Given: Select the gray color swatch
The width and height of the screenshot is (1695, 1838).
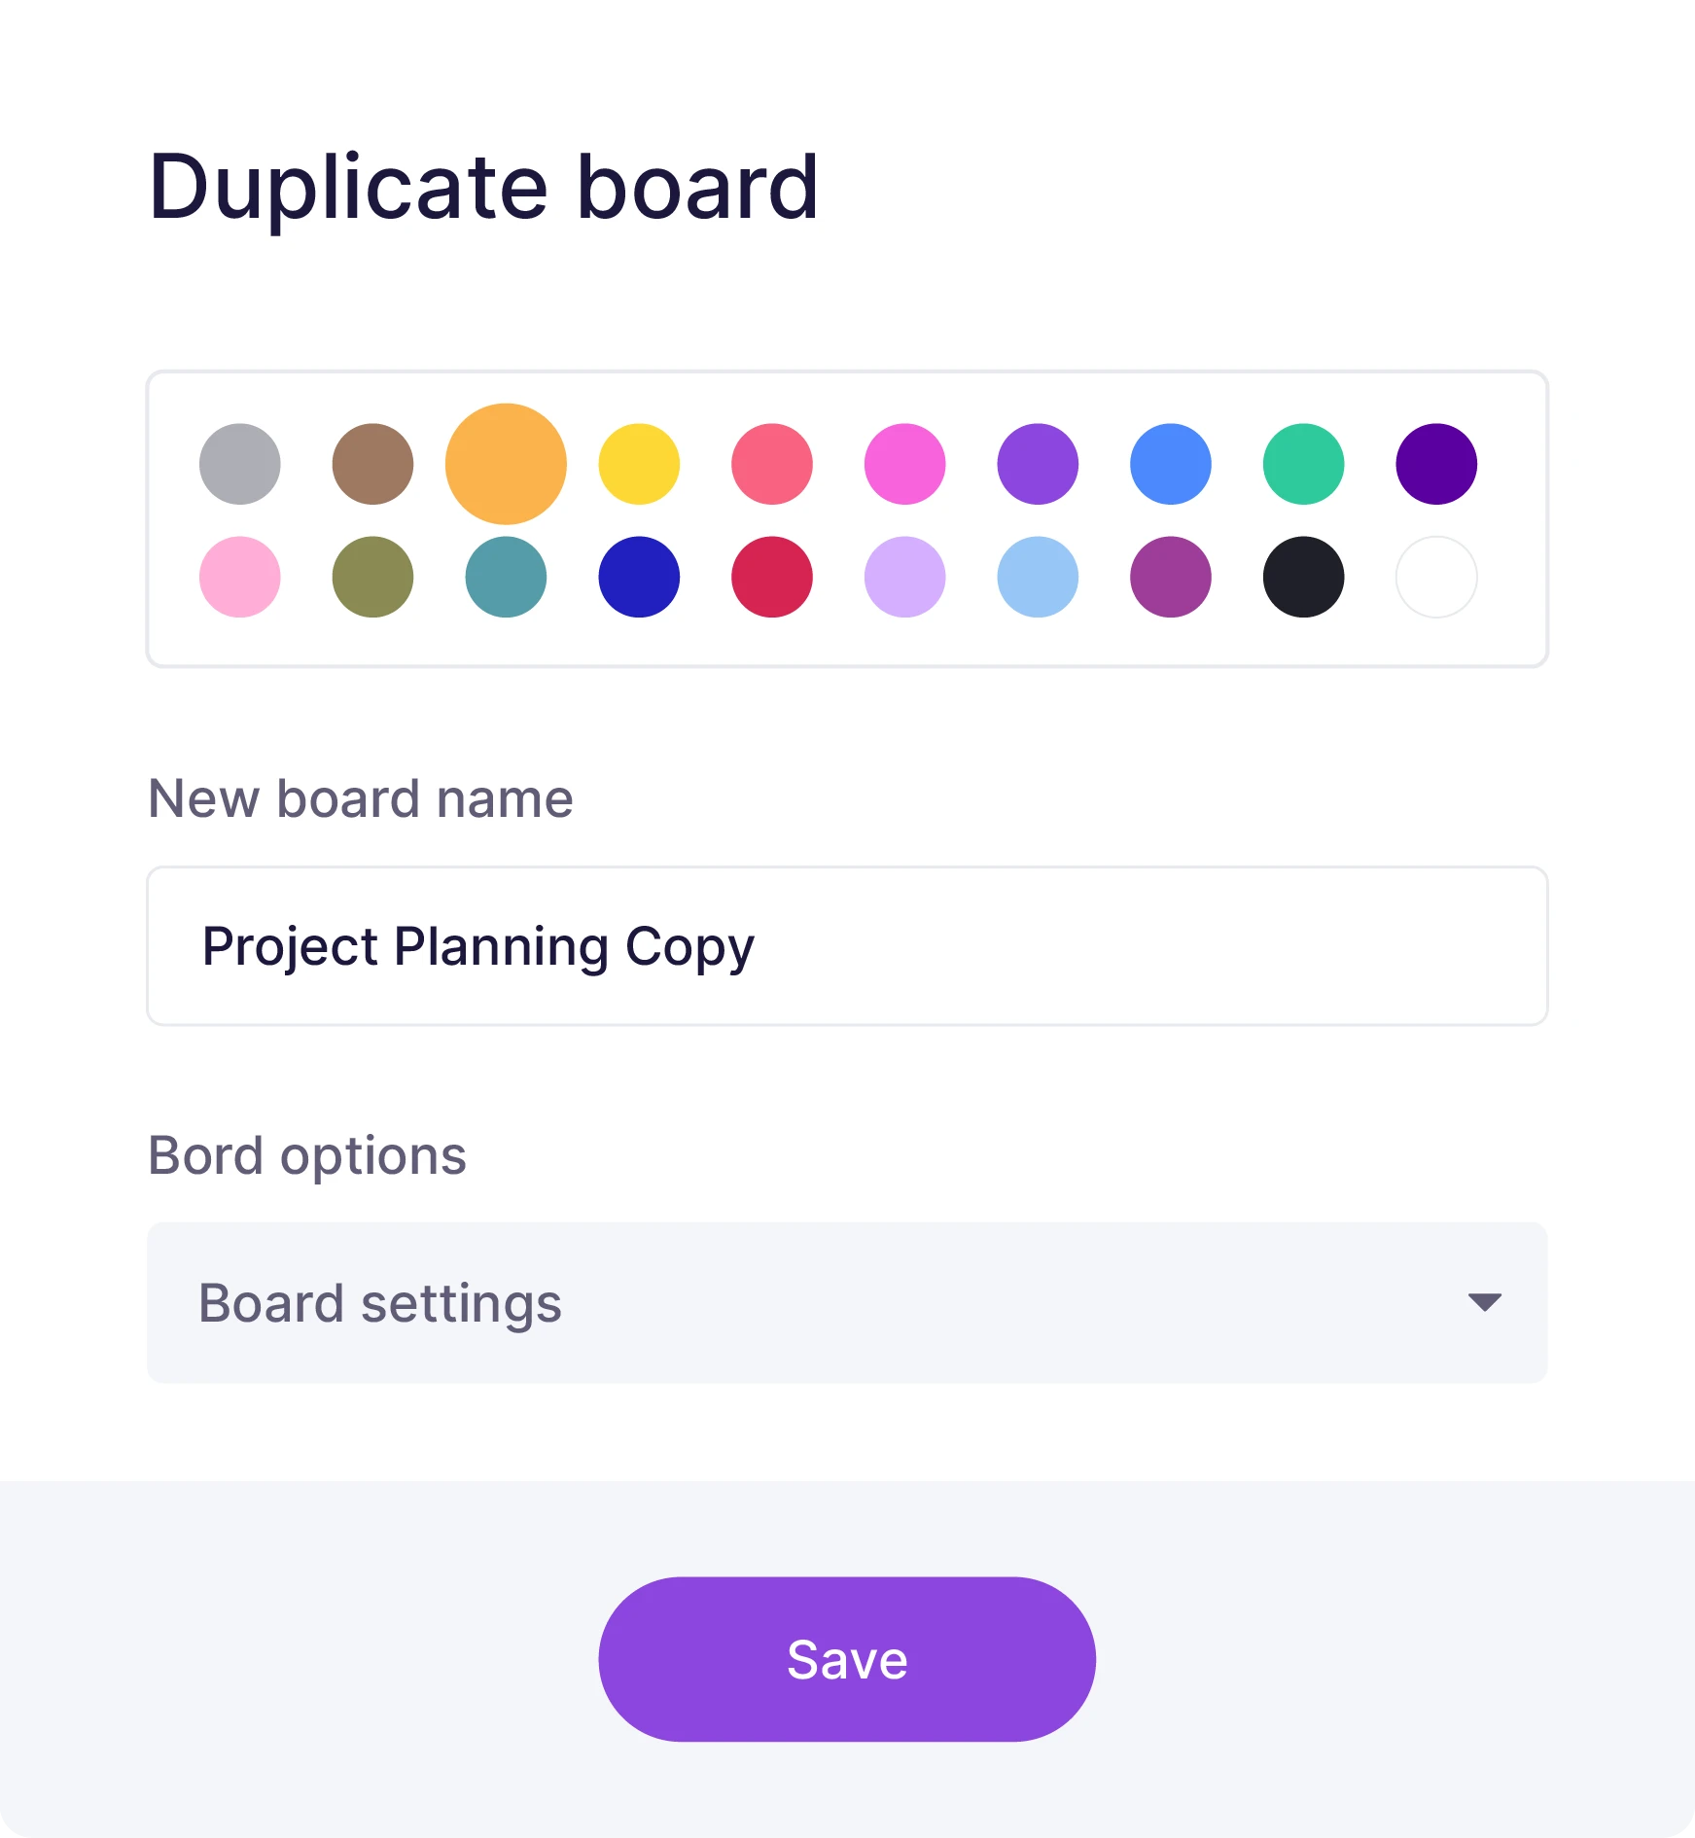Looking at the screenshot, I should point(239,464).
